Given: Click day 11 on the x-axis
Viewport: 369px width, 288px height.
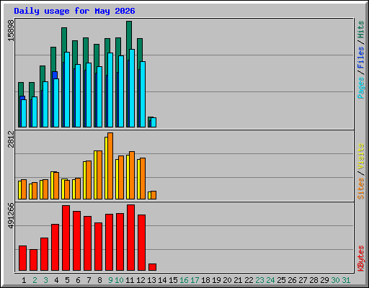Looking at the screenshot, I should pos(130,280).
